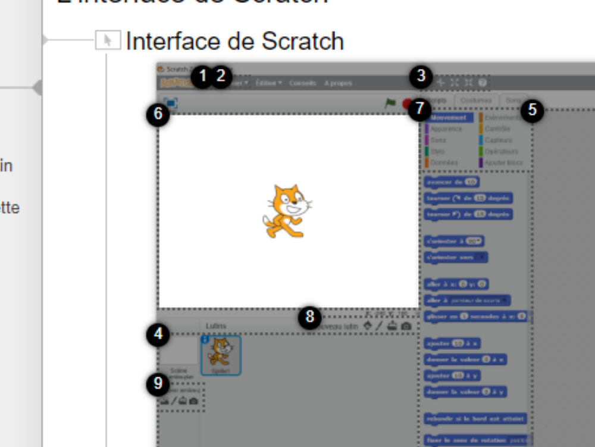Choose a new sprite from the library icon

(368, 324)
